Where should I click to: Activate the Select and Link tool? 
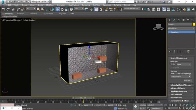point(13,9)
